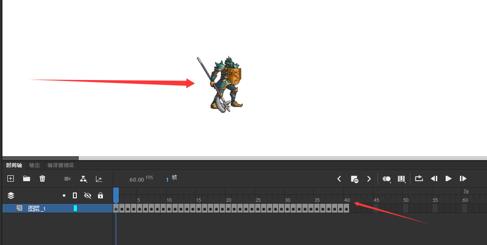
Task: Open the 输出 tab
Action: point(34,165)
